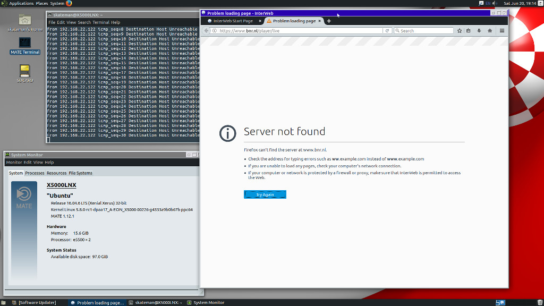Open the browser downloads arrow icon
Viewport: 544px width, 306px height.
click(x=479, y=31)
